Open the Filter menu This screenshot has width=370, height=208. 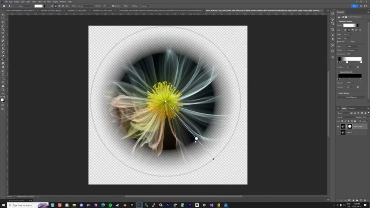pos(40,1)
